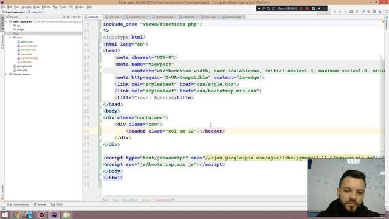Click the Search Everywhere magnifier icon
The width and height of the screenshot is (389, 219).
point(387,12)
